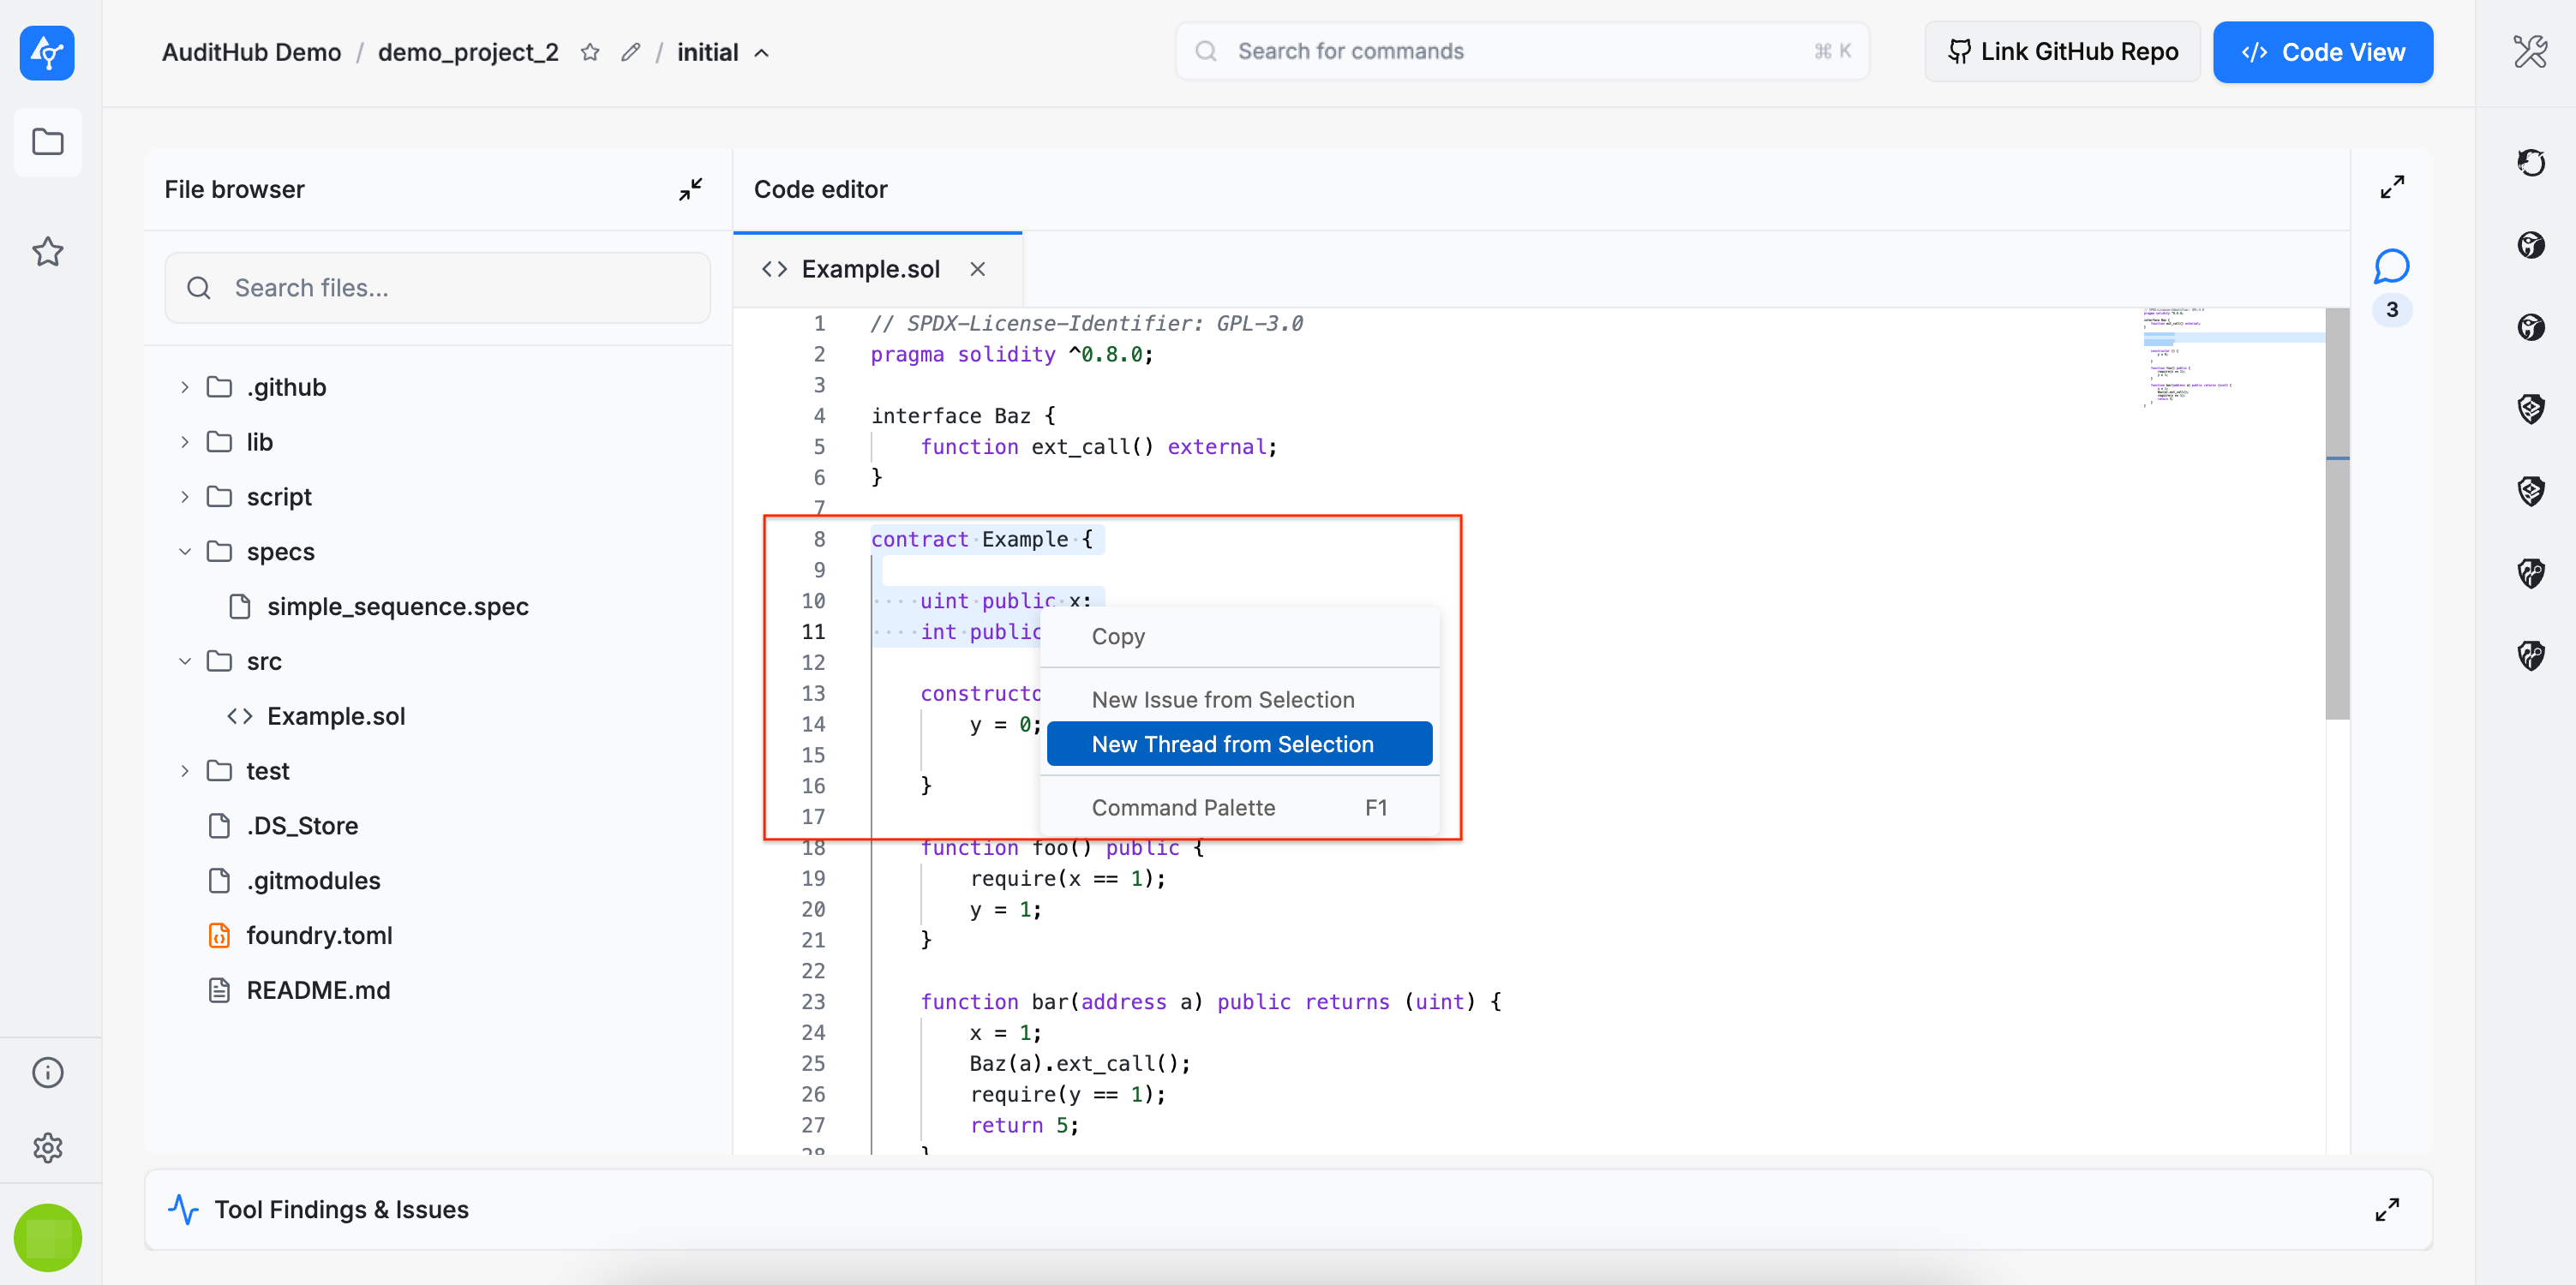Open the tools icon at top right
The width and height of the screenshot is (2576, 1285).
tap(2530, 52)
